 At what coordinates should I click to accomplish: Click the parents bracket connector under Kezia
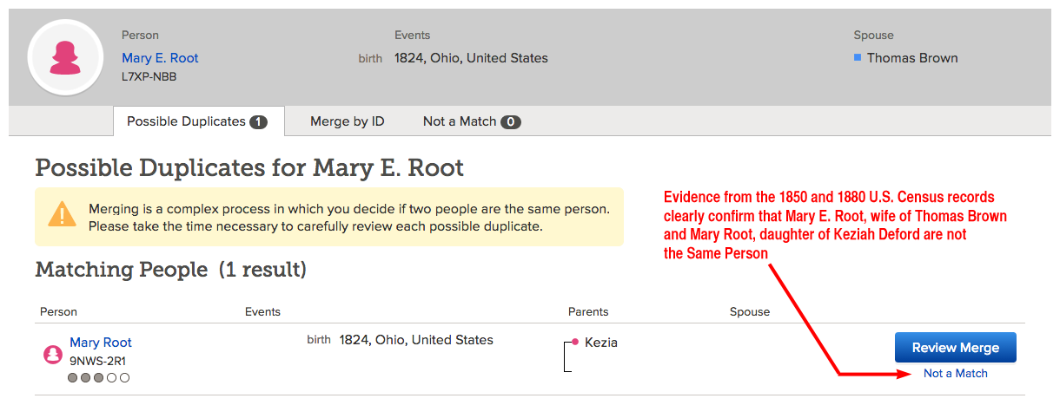[568, 356]
